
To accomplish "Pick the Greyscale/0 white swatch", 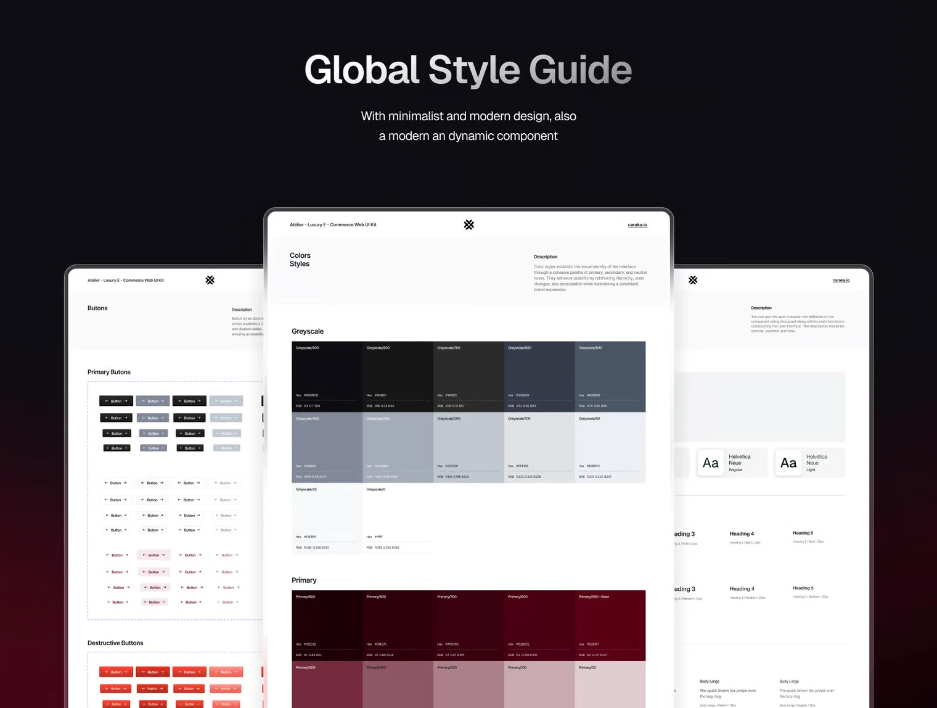I will (398, 518).
